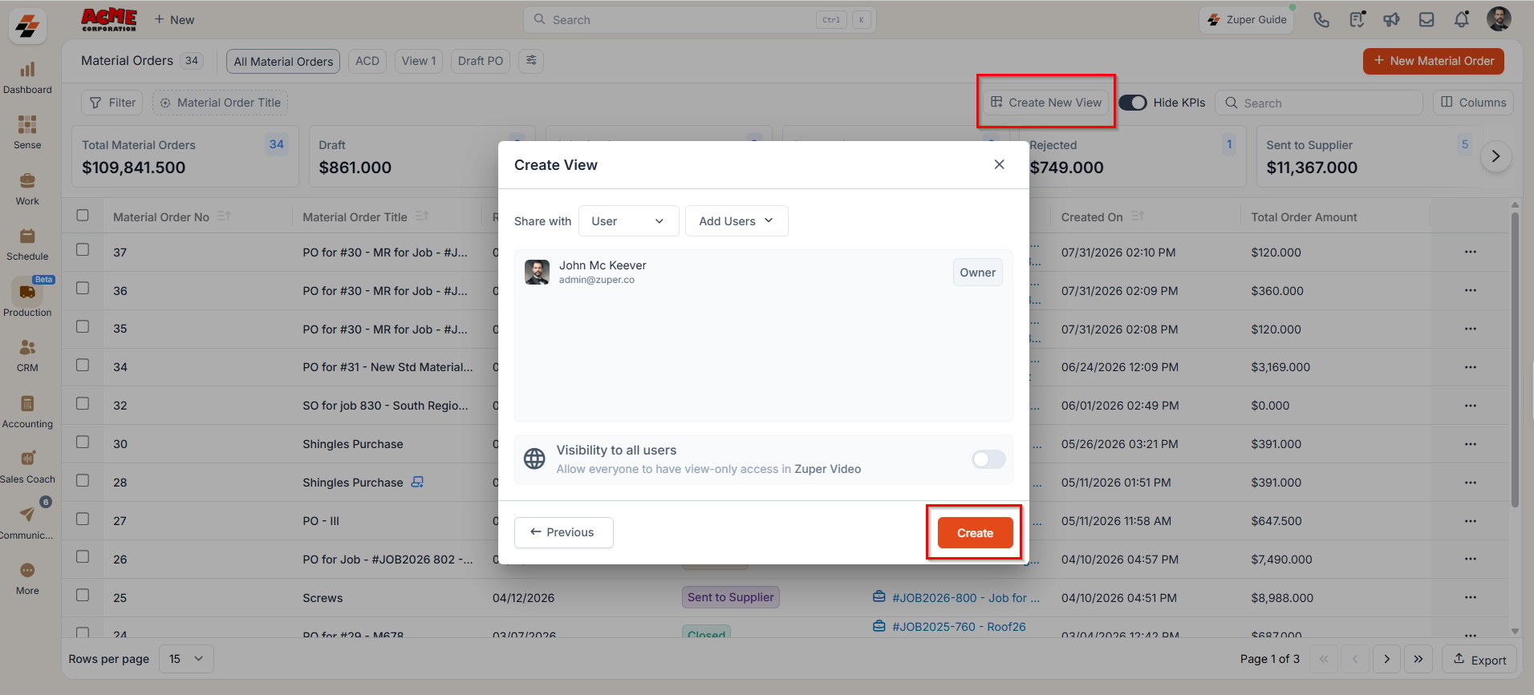Jump to the last page arrow
The height and width of the screenshot is (695, 1534).
click(x=1418, y=659)
